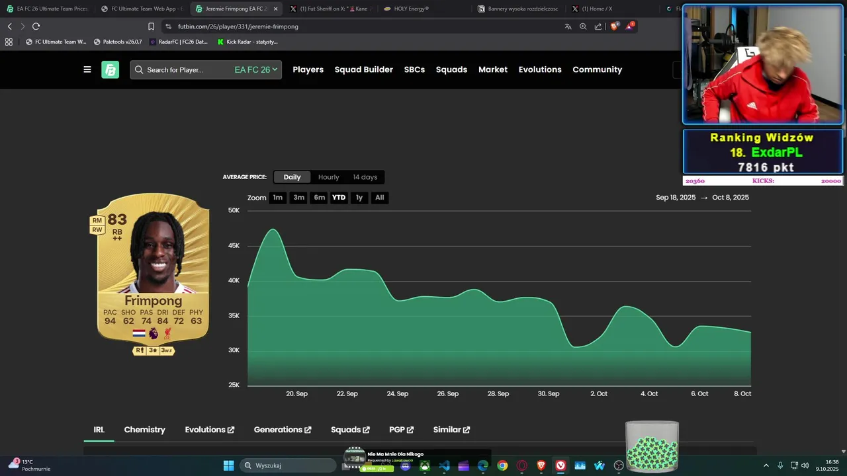Open the Paletools v26.0.7 bookmark
This screenshot has width=847, height=476.
pos(118,42)
